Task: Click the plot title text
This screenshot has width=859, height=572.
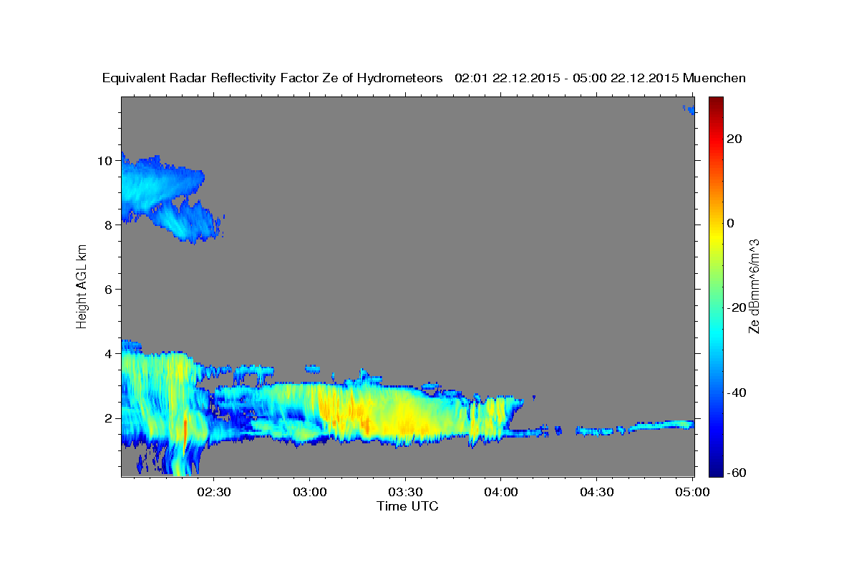Action: click(x=424, y=78)
